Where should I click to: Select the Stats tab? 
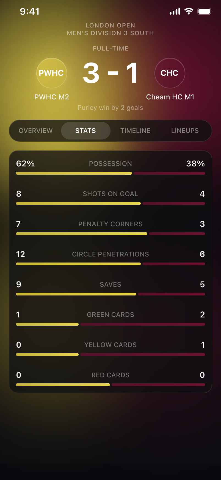click(x=85, y=131)
